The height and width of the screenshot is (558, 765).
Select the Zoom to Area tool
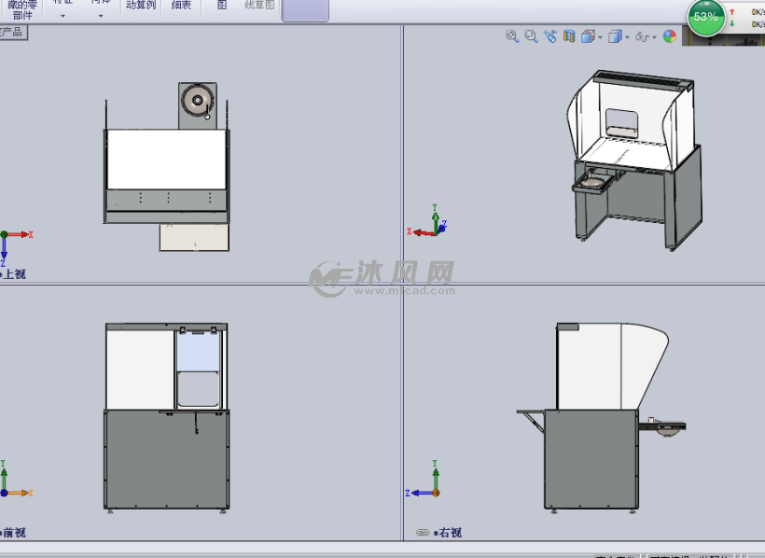[x=530, y=37]
